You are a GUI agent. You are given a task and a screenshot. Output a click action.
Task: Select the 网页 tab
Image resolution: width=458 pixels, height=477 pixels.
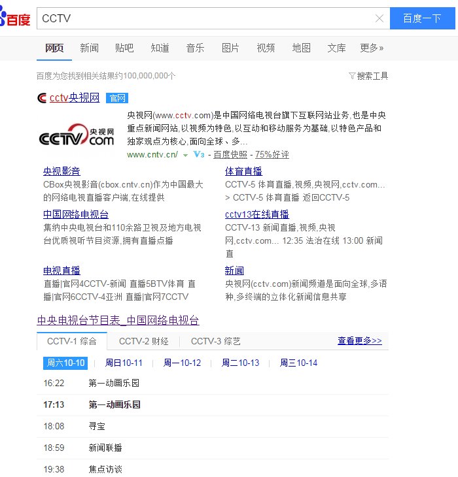[54, 48]
